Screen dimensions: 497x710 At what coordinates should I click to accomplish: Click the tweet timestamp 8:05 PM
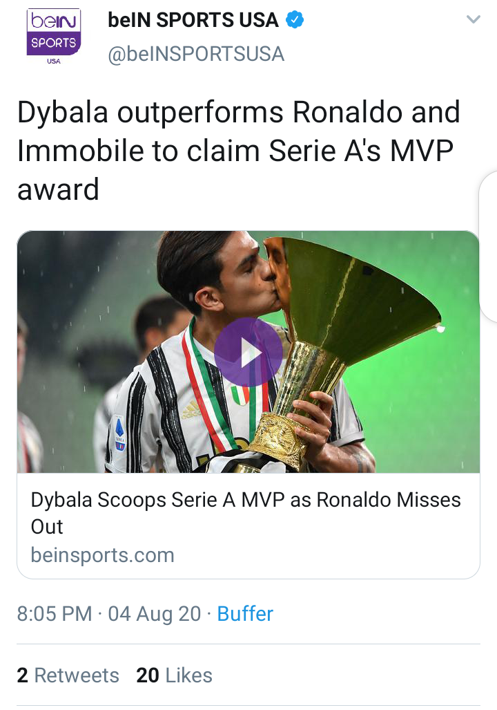click(x=55, y=614)
